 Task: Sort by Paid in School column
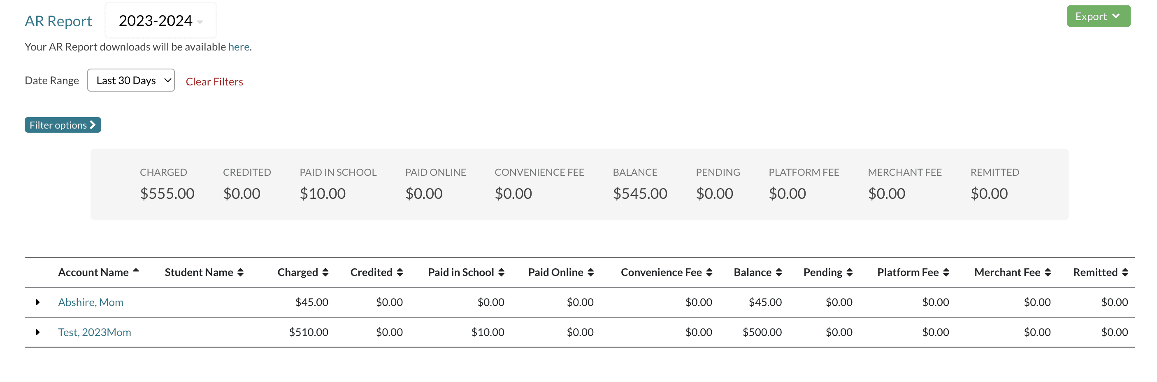coord(466,272)
